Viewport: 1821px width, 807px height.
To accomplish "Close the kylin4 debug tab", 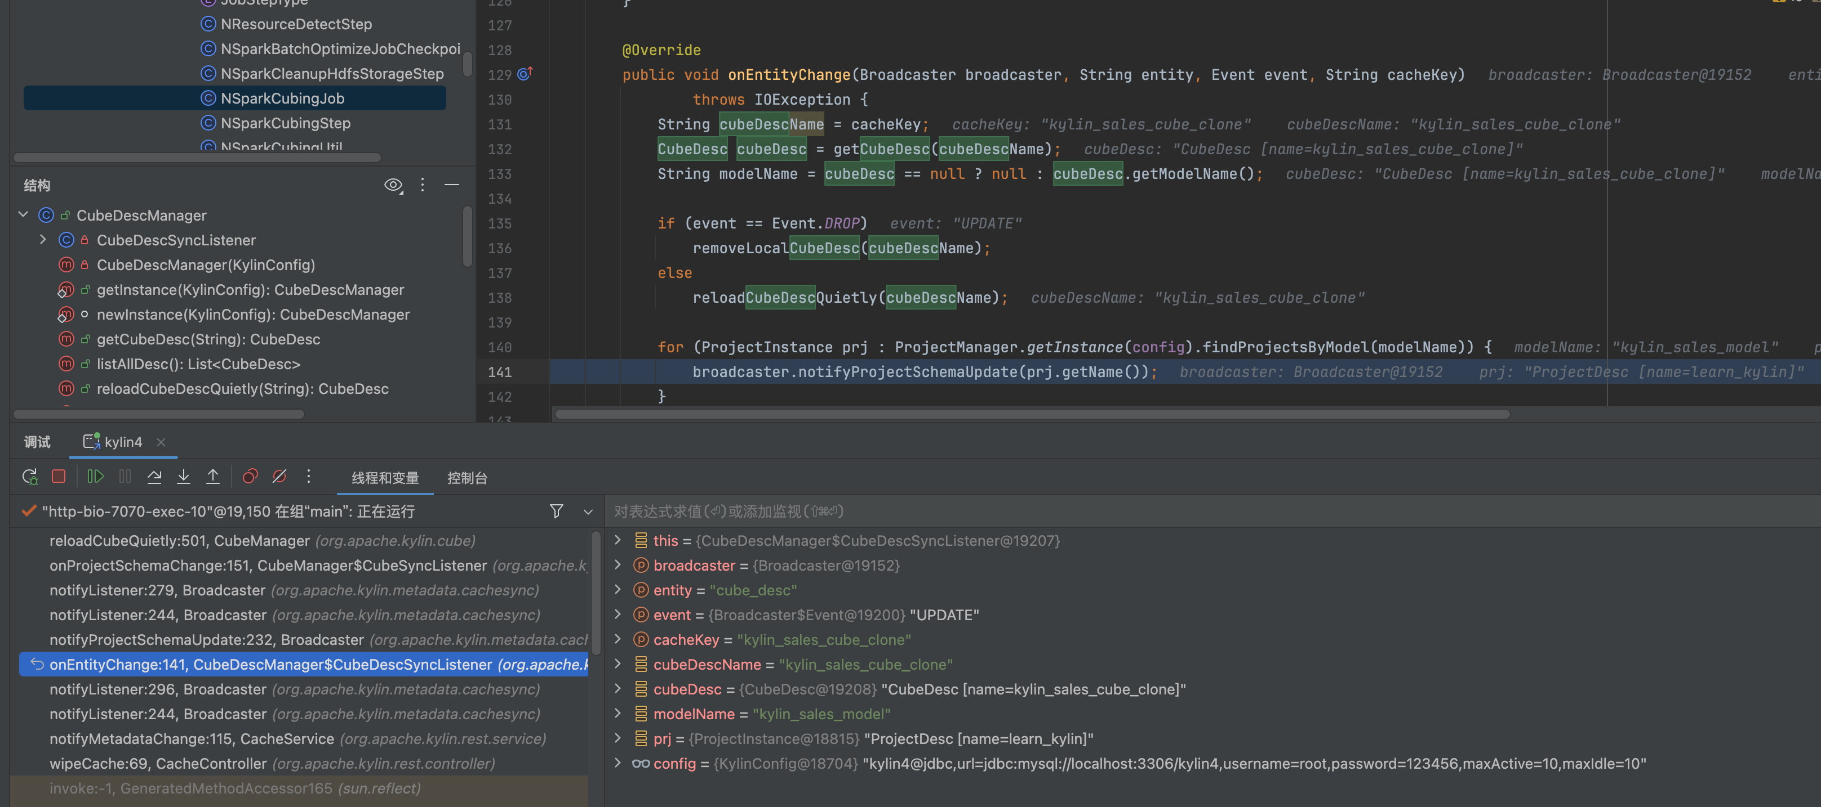I will click(x=161, y=442).
